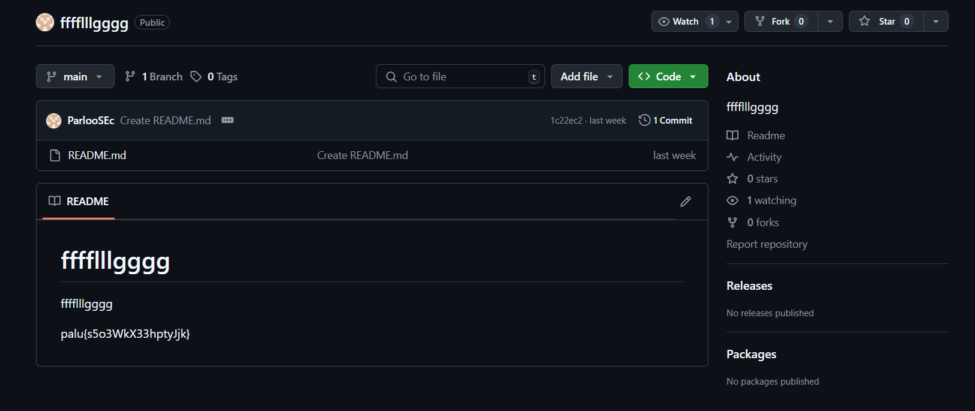Click the README.md file icon

pyautogui.click(x=55, y=155)
